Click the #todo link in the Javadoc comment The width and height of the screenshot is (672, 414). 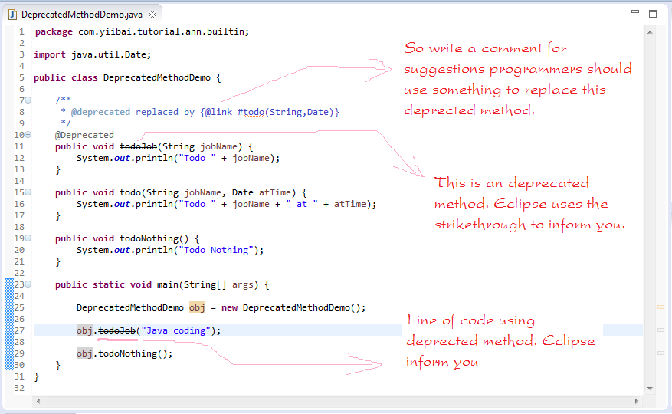(x=251, y=112)
